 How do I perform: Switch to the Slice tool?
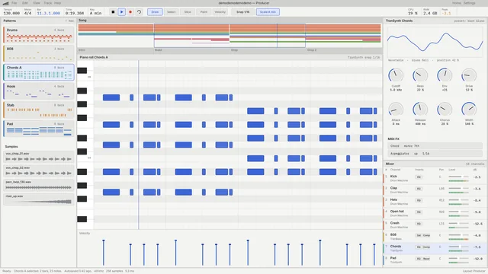pyautogui.click(x=188, y=12)
